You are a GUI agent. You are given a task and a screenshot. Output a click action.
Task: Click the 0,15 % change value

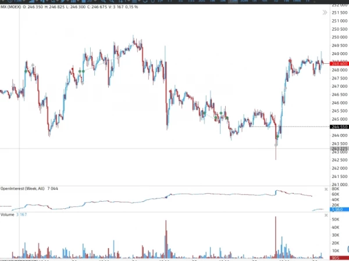pyautogui.click(x=131, y=7)
